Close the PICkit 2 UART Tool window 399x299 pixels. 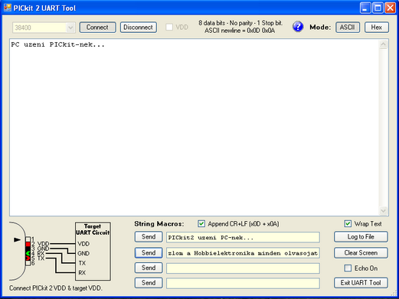pos(391,8)
